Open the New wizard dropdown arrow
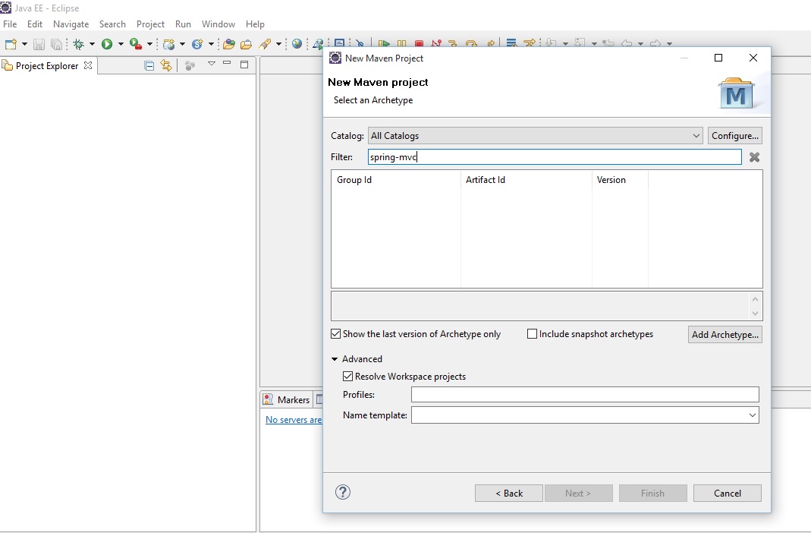 tap(24, 44)
